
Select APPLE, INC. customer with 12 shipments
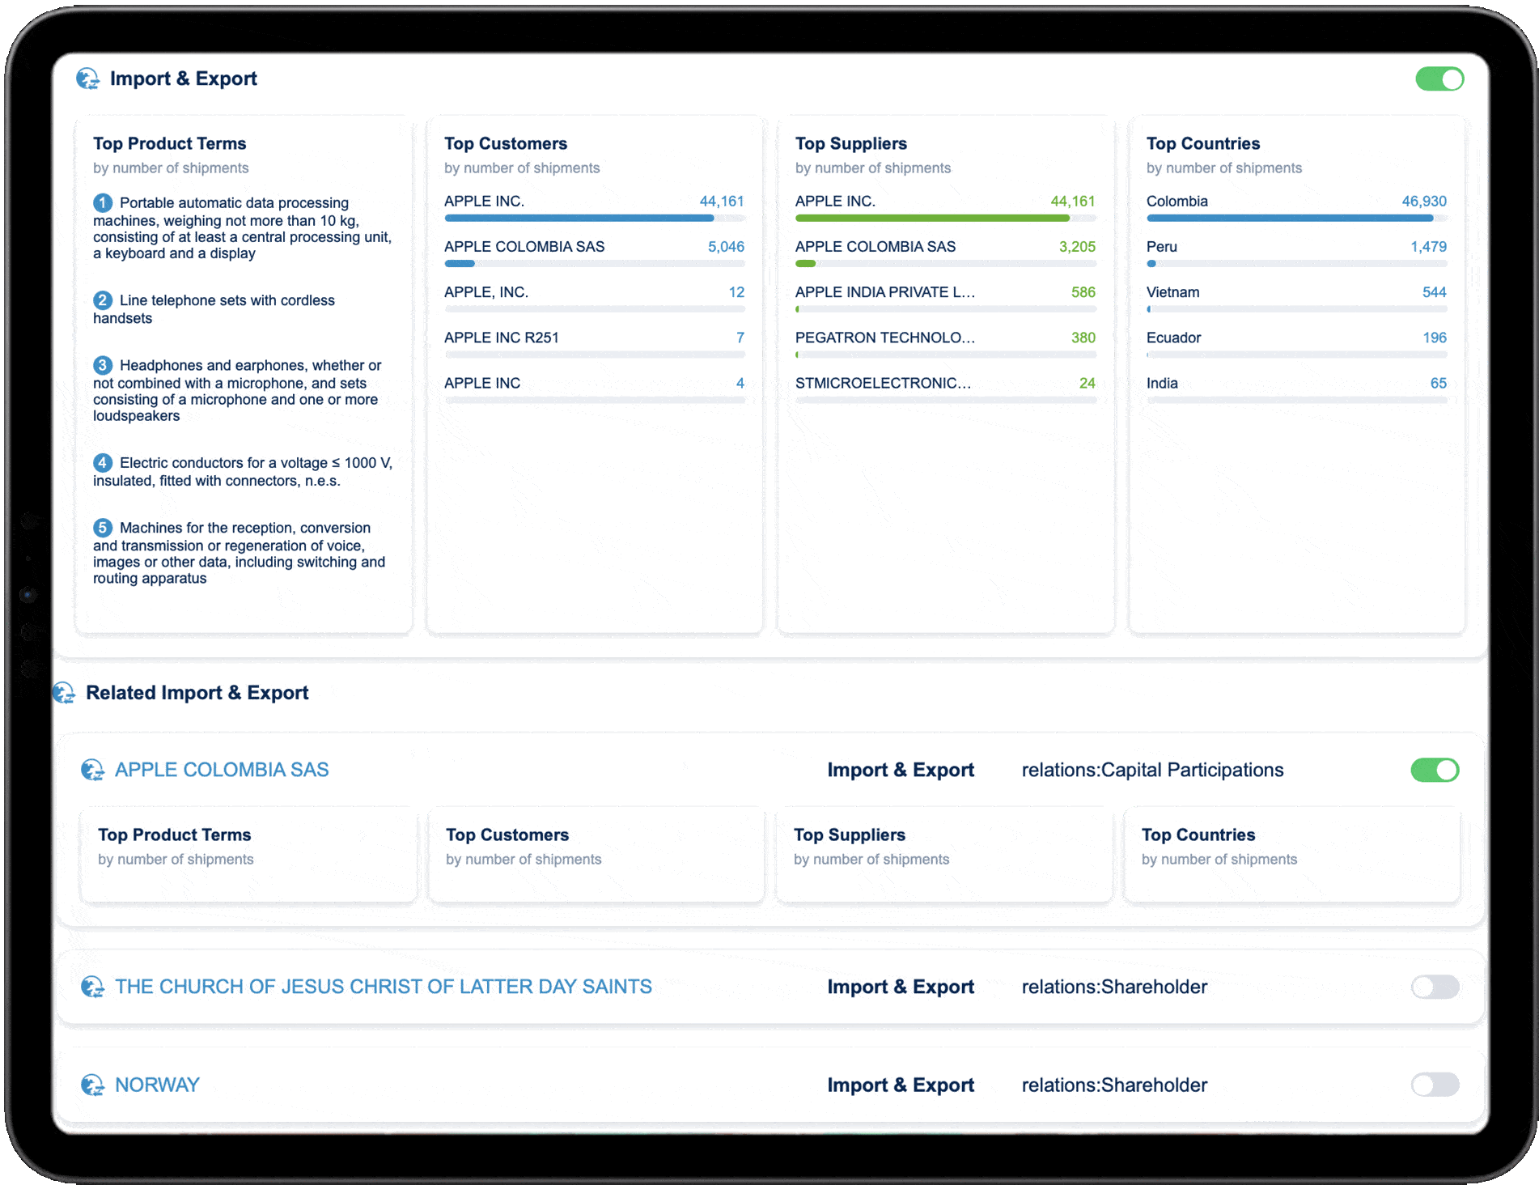pos(486,292)
